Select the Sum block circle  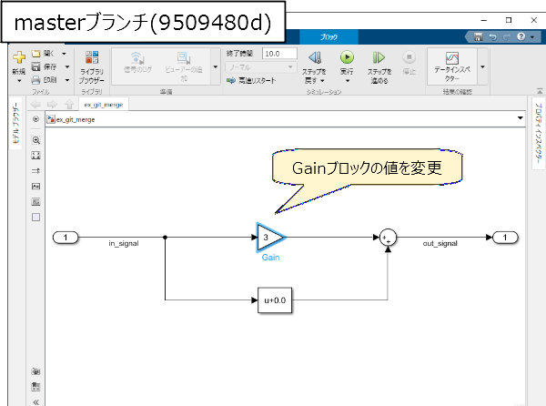click(388, 238)
